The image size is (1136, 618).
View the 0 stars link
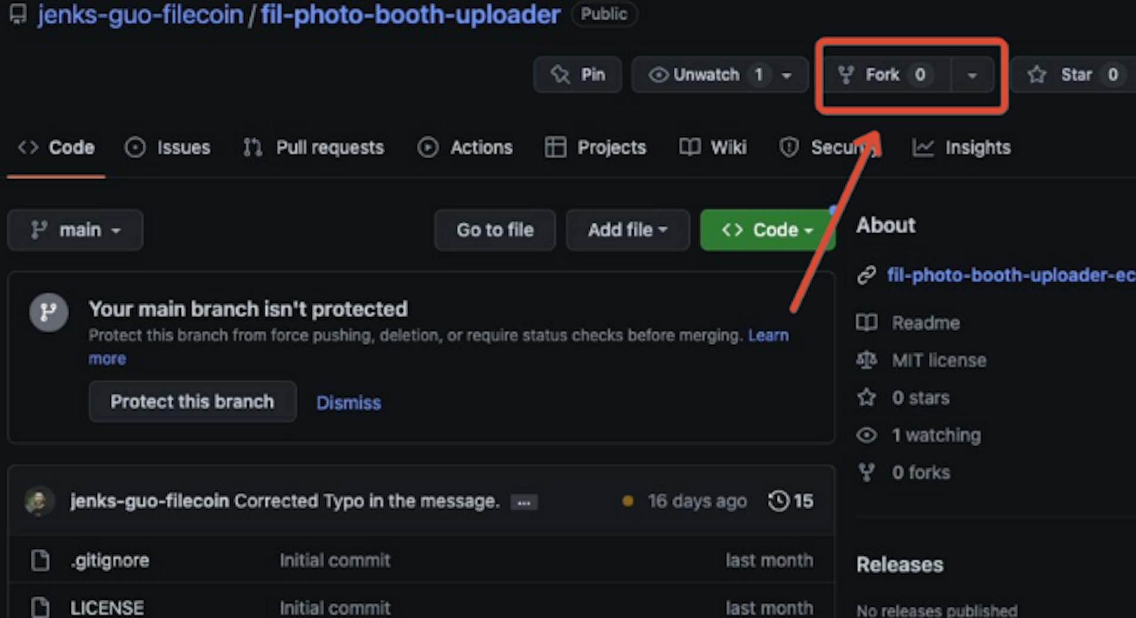[x=921, y=398]
